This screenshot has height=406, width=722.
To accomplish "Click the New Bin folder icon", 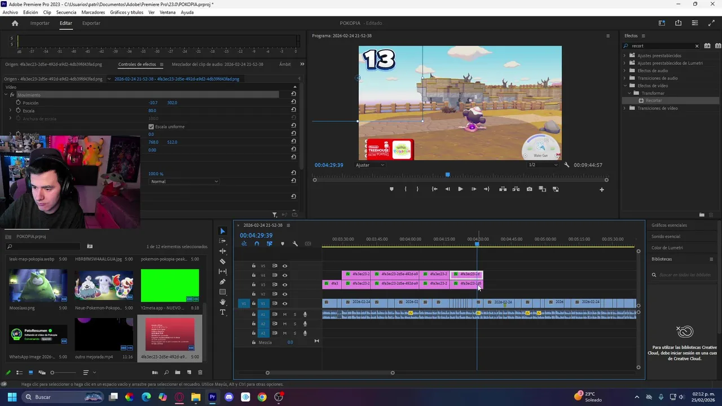I will pos(178,372).
